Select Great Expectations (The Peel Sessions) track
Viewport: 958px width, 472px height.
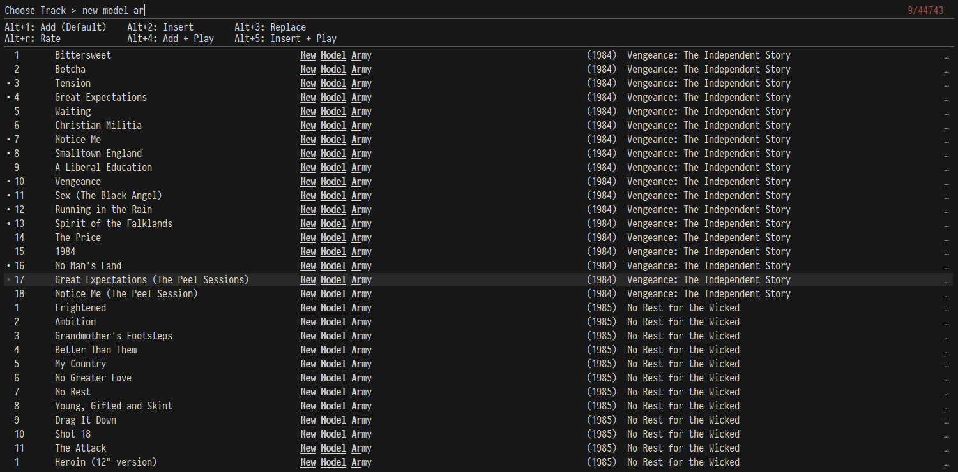pos(479,279)
